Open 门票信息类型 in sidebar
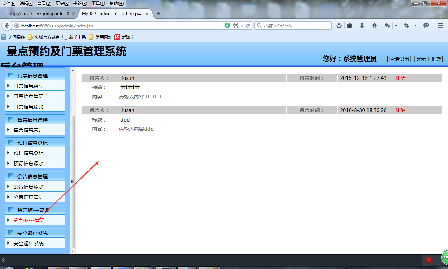The height and width of the screenshot is (269, 448). (29, 86)
